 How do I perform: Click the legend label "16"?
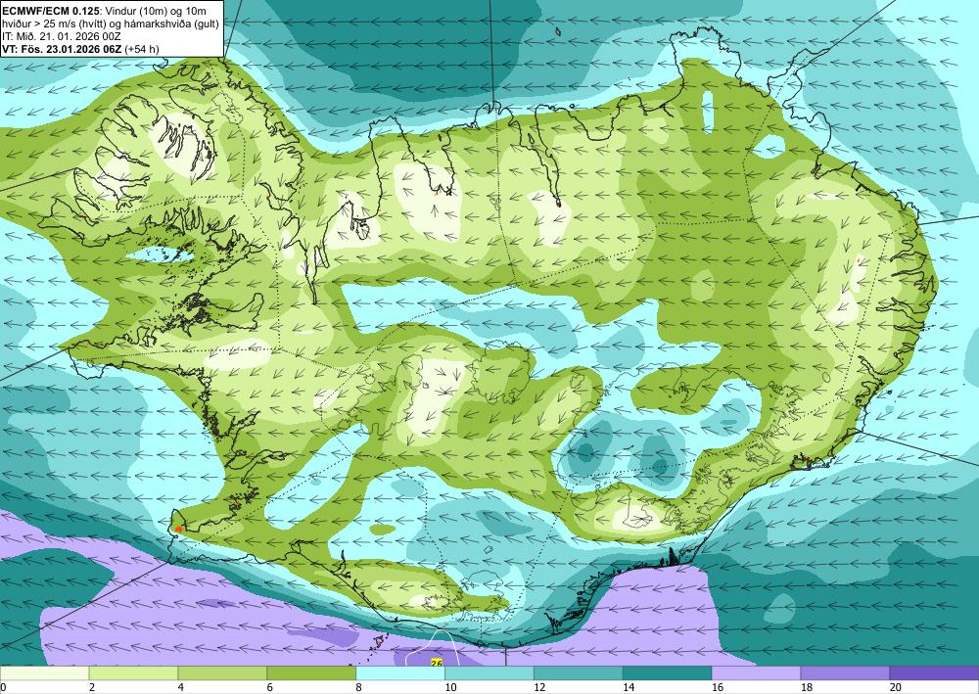[718, 687]
